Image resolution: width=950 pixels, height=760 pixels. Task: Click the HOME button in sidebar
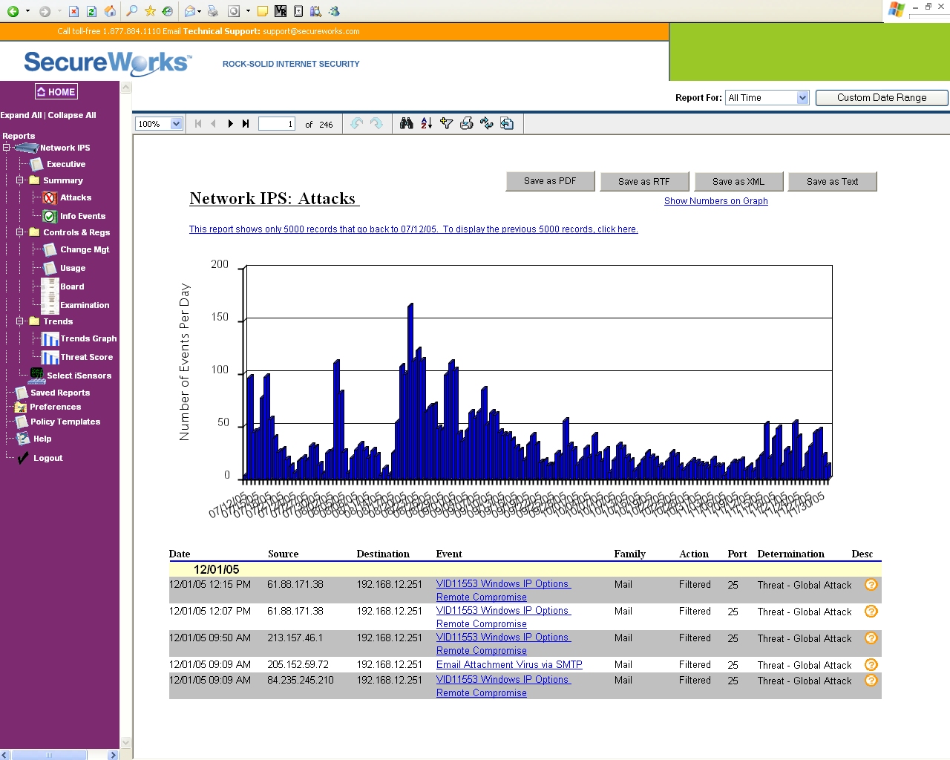[56, 92]
